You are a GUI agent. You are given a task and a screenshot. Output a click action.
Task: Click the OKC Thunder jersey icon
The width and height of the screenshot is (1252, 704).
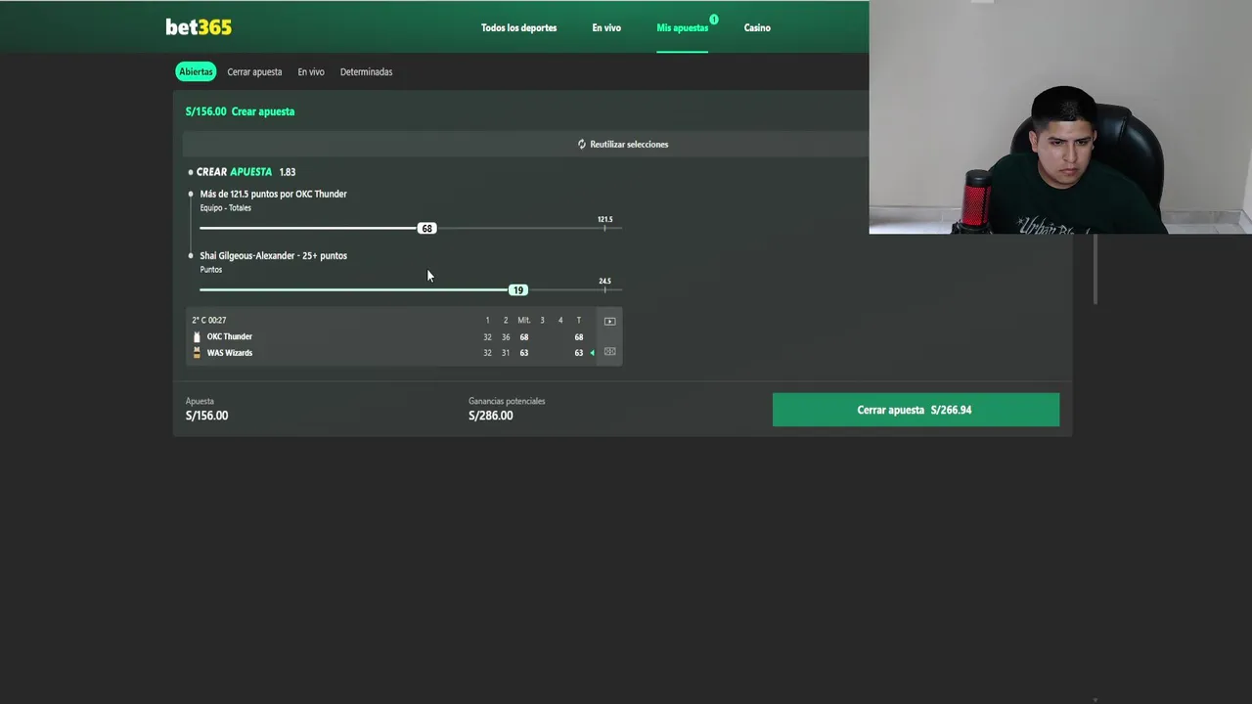click(197, 336)
